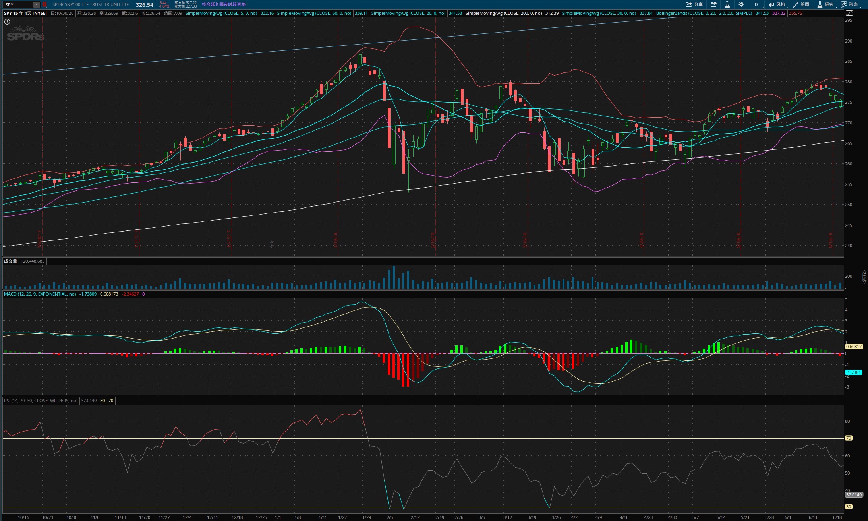Screen dimensions: 868x521
Task: Click the price axis scale curve icon
Action: (x=849, y=13)
